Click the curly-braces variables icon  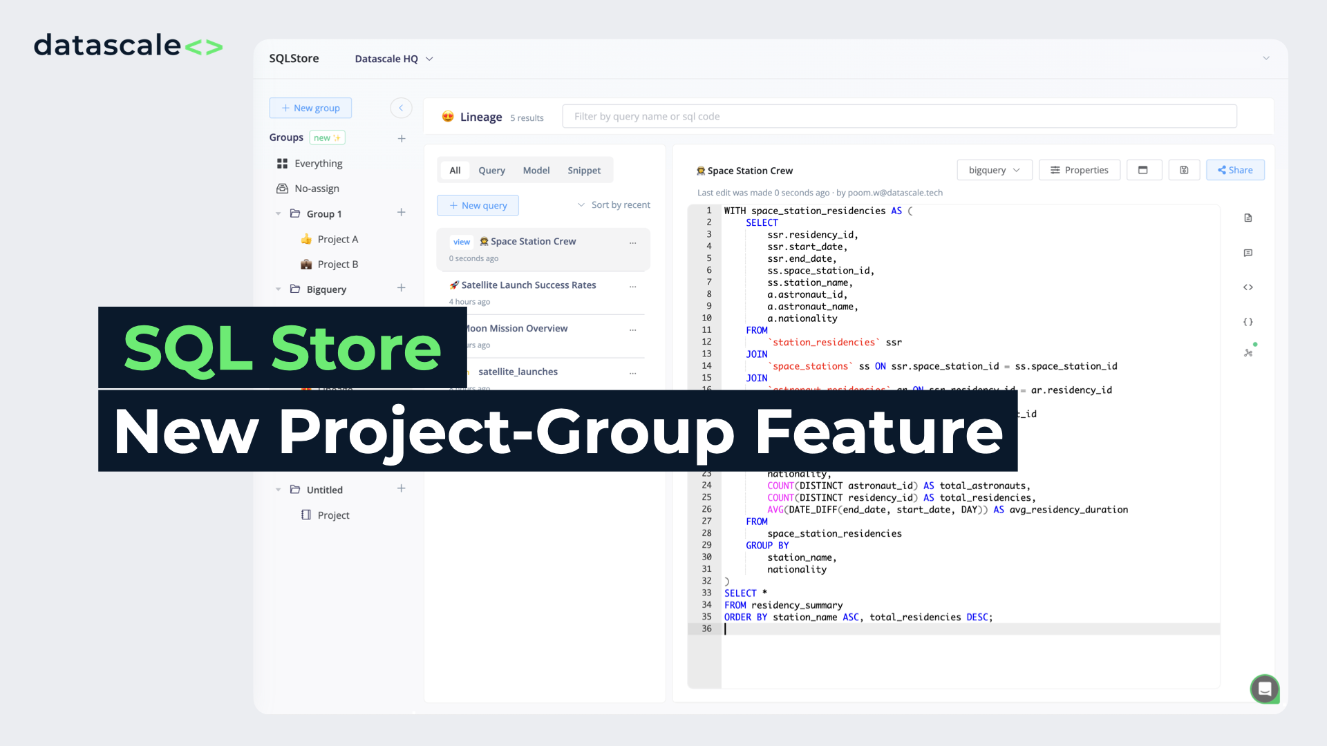pos(1248,322)
